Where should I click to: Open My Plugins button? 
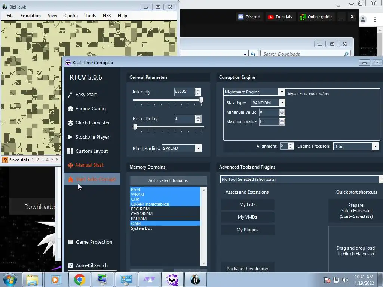point(248,230)
